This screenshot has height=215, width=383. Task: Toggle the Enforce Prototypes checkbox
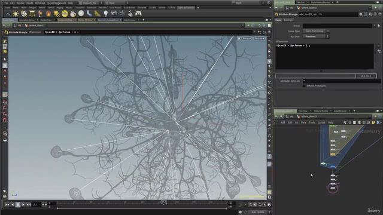304,86
